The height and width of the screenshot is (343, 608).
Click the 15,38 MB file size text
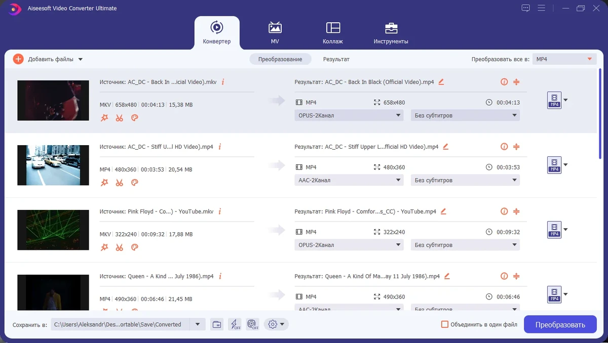tap(180, 105)
